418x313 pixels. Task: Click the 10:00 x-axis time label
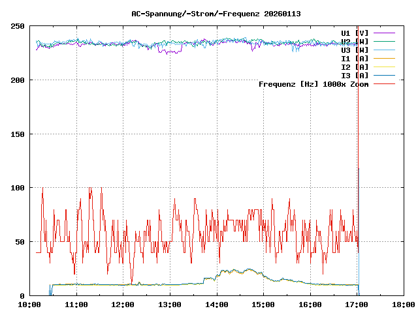point(30,305)
